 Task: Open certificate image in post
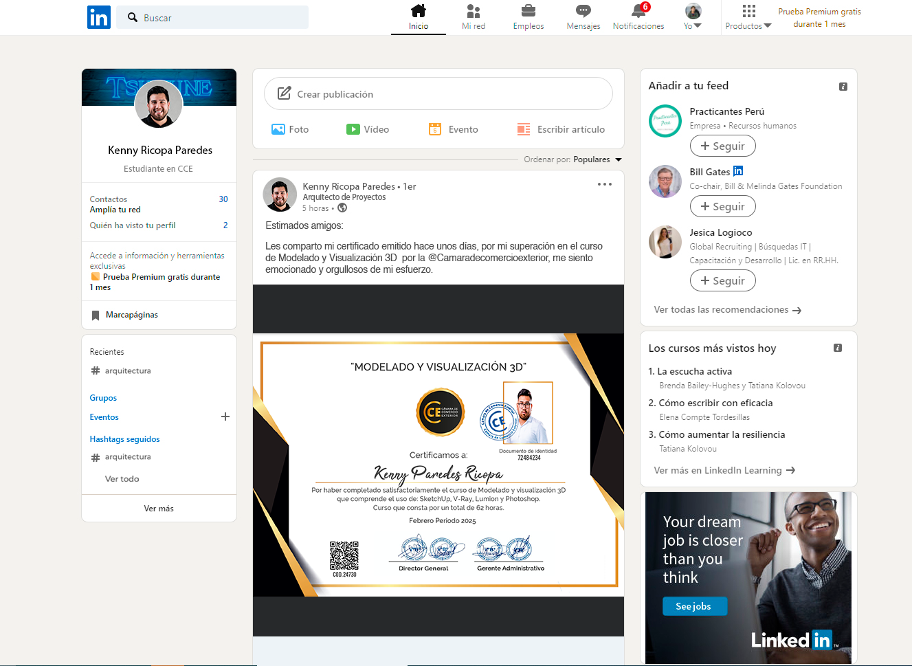click(x=438, y=465)
